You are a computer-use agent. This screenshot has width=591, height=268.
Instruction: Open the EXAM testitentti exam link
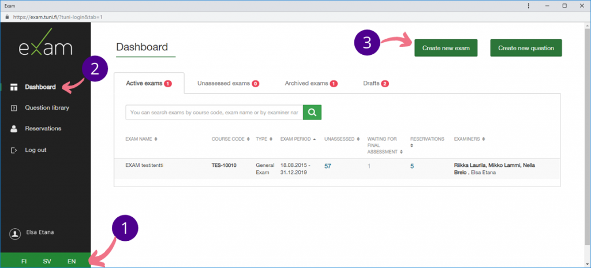[x=145, y=166]
